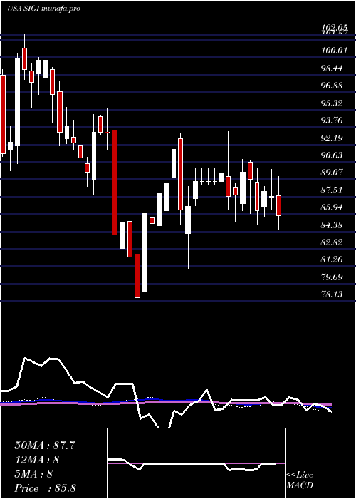The height and width of the screenshot is (499, 356).
Task: Click the 81.26 price axis label
Action: coord(333,259)
